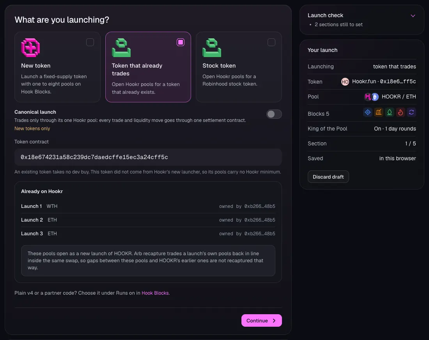429x340 pixels.
Task: Click 'On · 1 day rounds' value
Action: tap(395, 129)
